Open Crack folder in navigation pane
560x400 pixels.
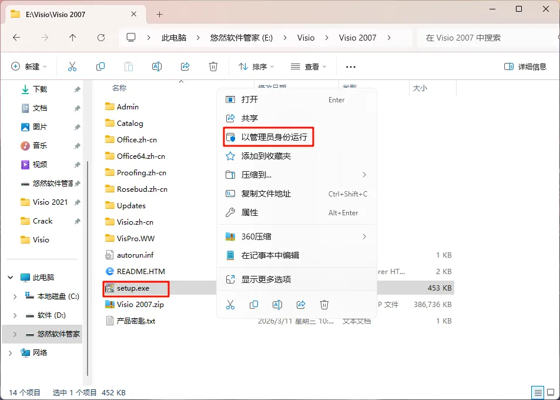42,221
